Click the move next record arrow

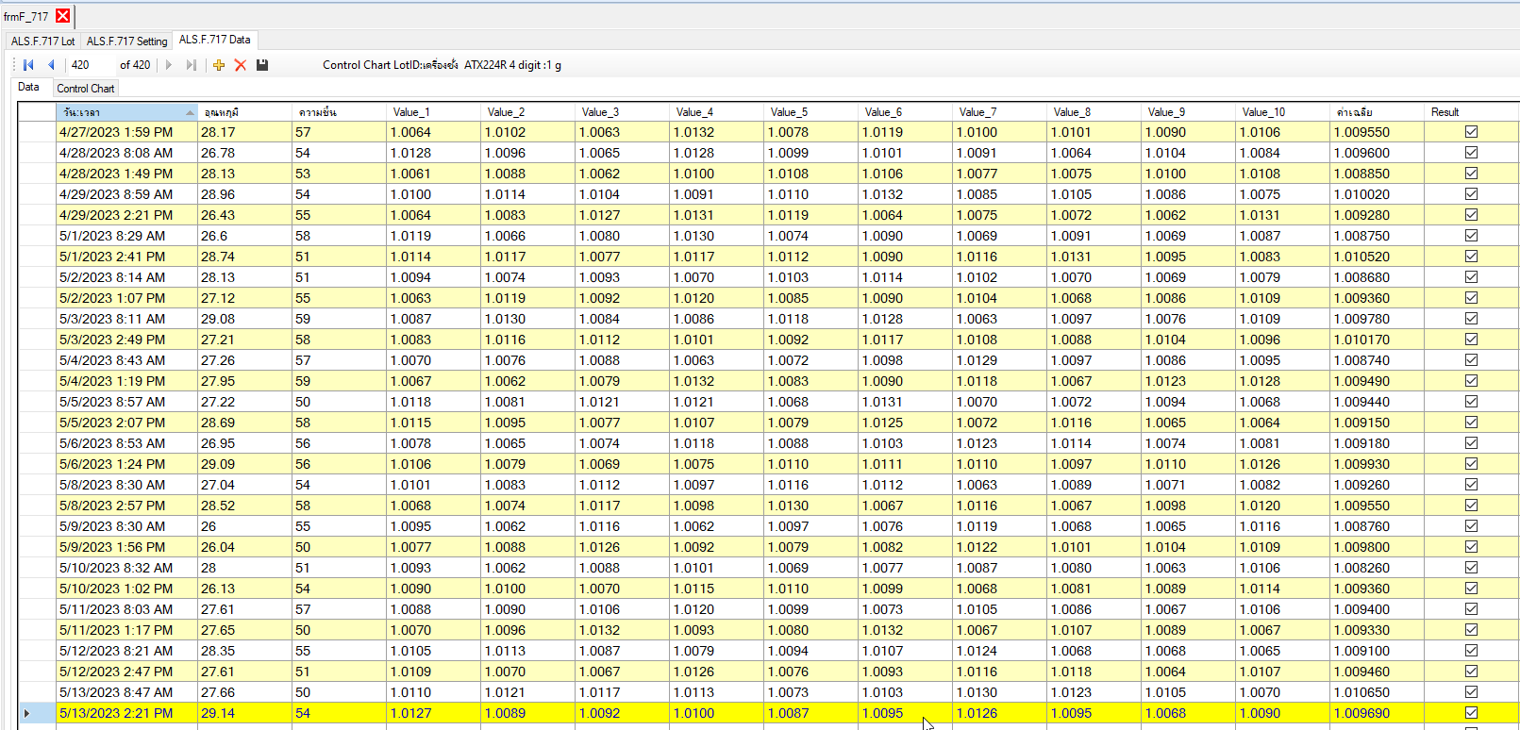tap(169, 65)
